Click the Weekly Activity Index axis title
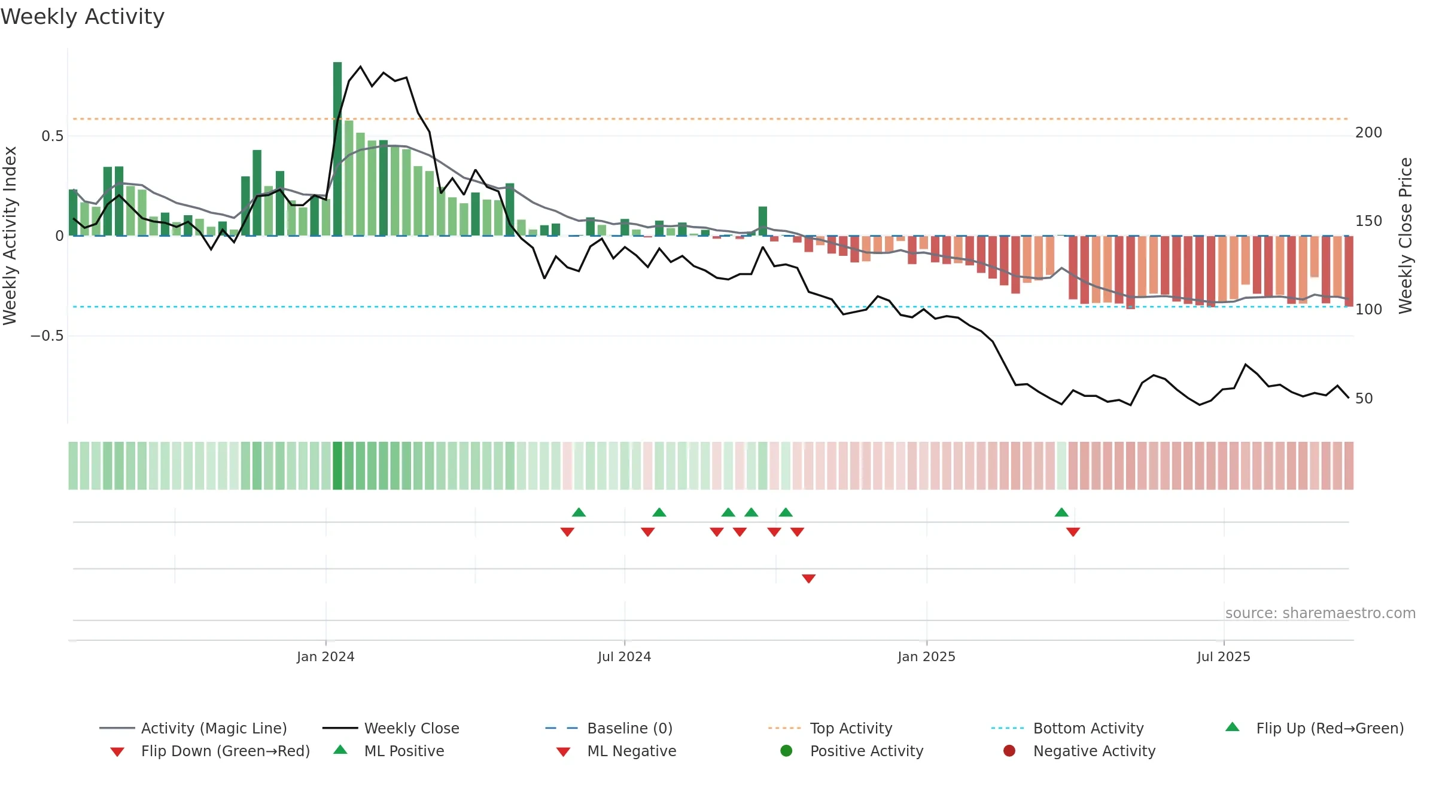 (x=10, y=236)
